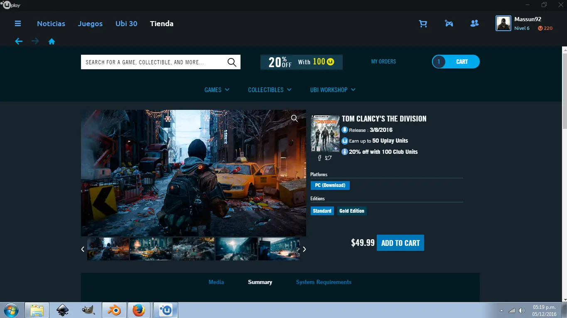Show hidden system tray icons
This screenshot has height=318, width=567.
coord(501,311)
